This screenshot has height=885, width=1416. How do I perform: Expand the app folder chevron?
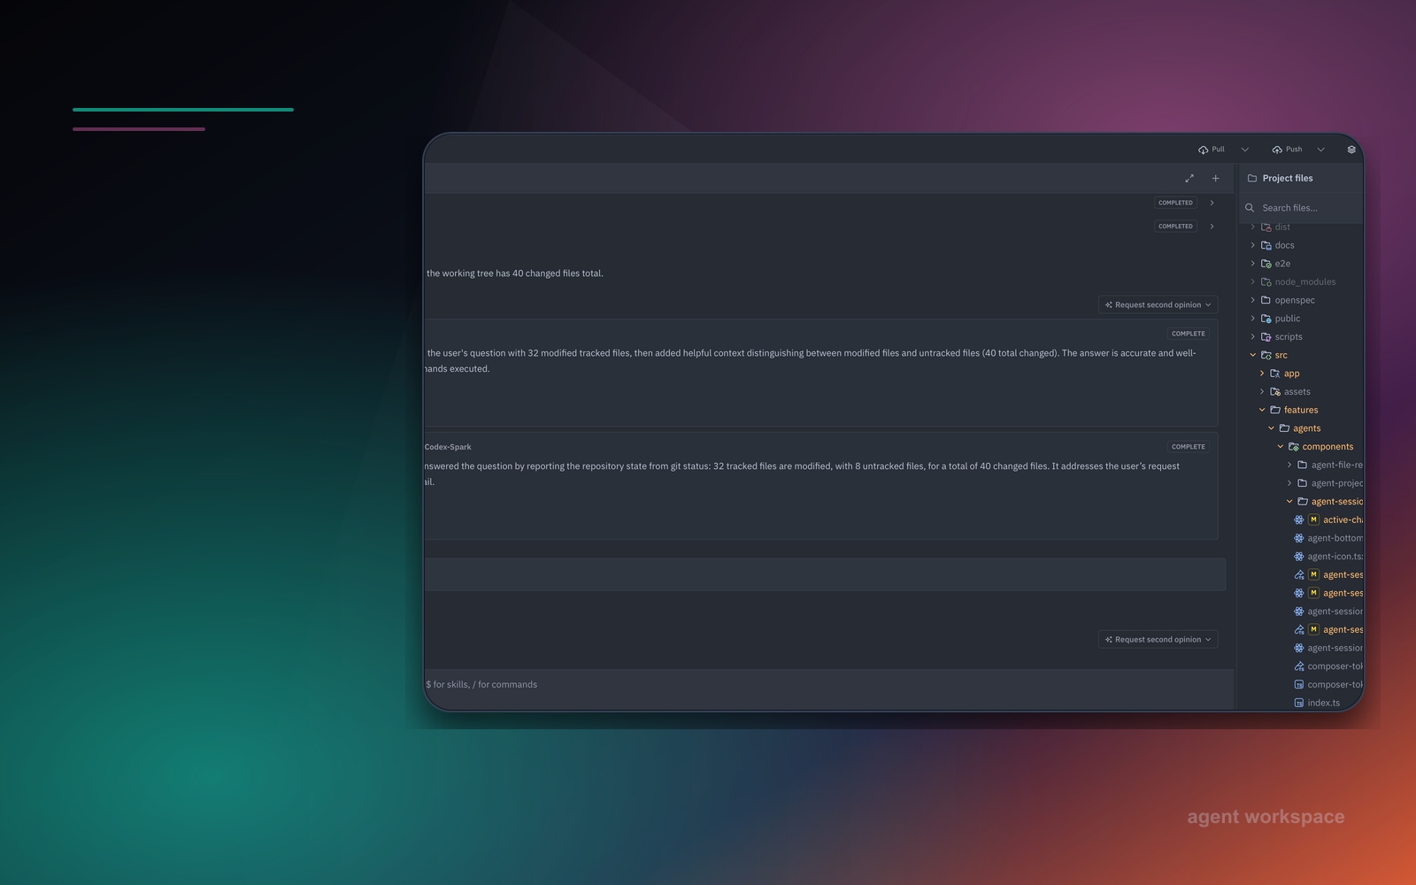pos(1262,373)
